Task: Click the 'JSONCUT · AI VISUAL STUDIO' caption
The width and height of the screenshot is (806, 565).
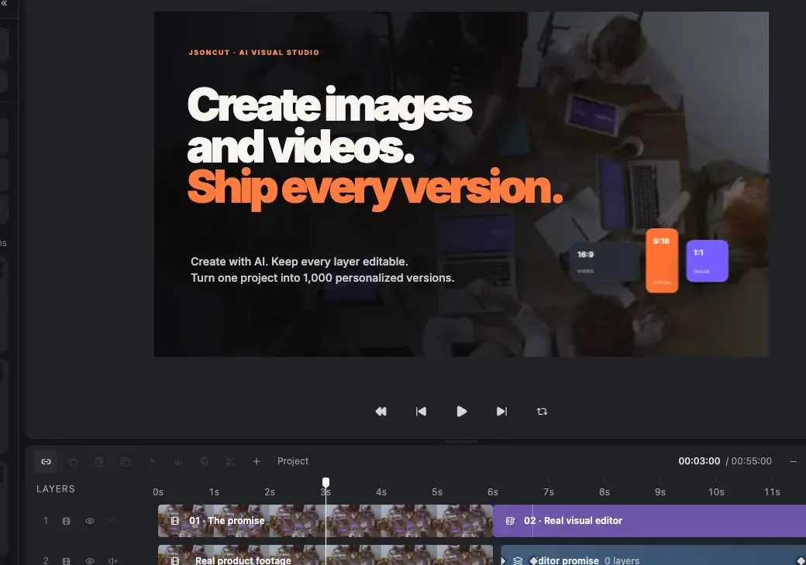Action: pos(254,53)
